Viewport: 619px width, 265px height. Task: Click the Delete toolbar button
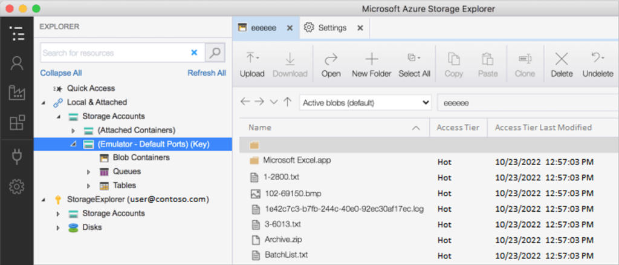coord(562,64)
